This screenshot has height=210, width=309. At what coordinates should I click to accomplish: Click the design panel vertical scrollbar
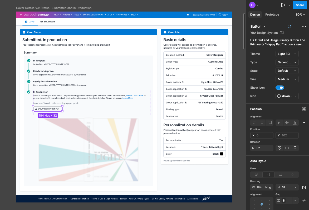click(244, 31)
